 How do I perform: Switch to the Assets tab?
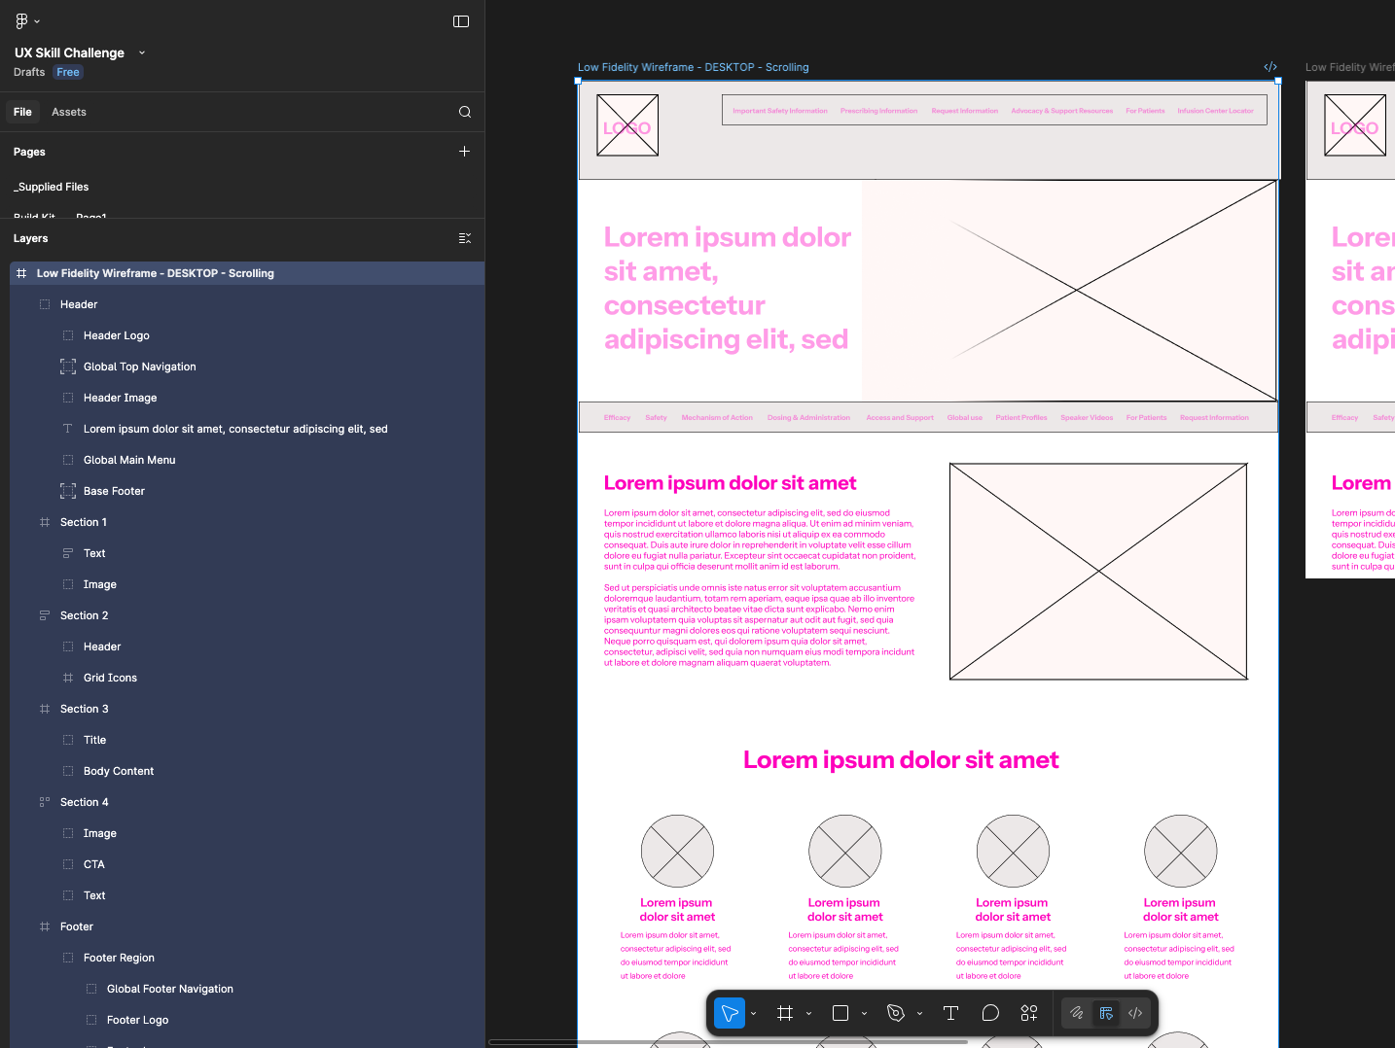[x=68, y=111]
